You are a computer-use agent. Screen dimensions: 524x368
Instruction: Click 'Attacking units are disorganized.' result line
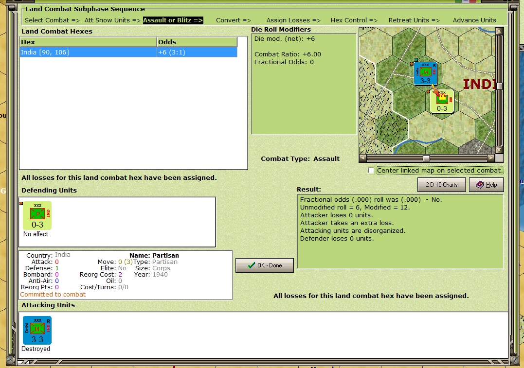353,231
